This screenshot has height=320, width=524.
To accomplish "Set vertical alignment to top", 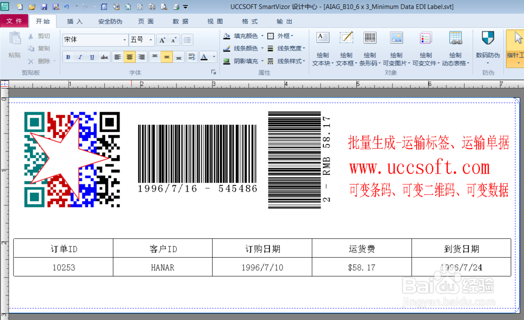I will tap(155, 57).
